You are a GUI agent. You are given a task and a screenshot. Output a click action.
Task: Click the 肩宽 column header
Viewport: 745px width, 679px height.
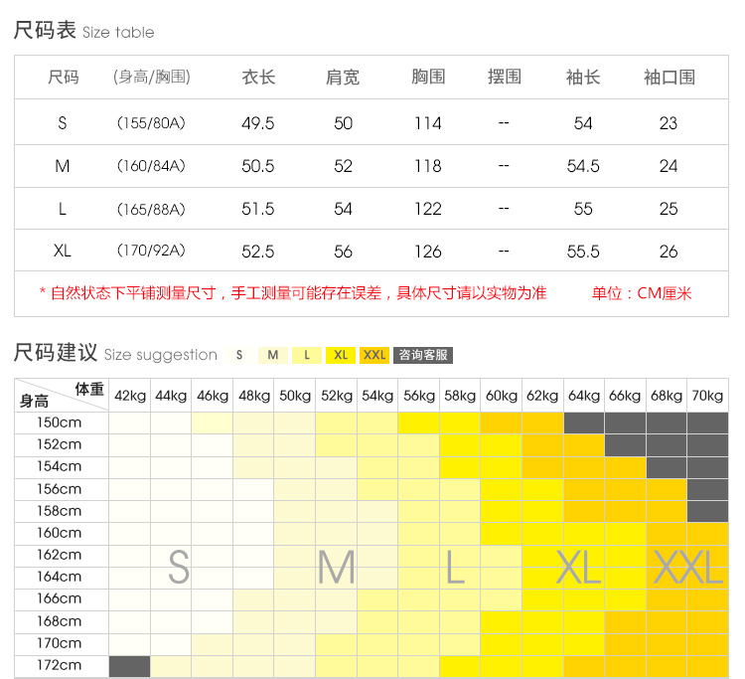pos(343,78)
